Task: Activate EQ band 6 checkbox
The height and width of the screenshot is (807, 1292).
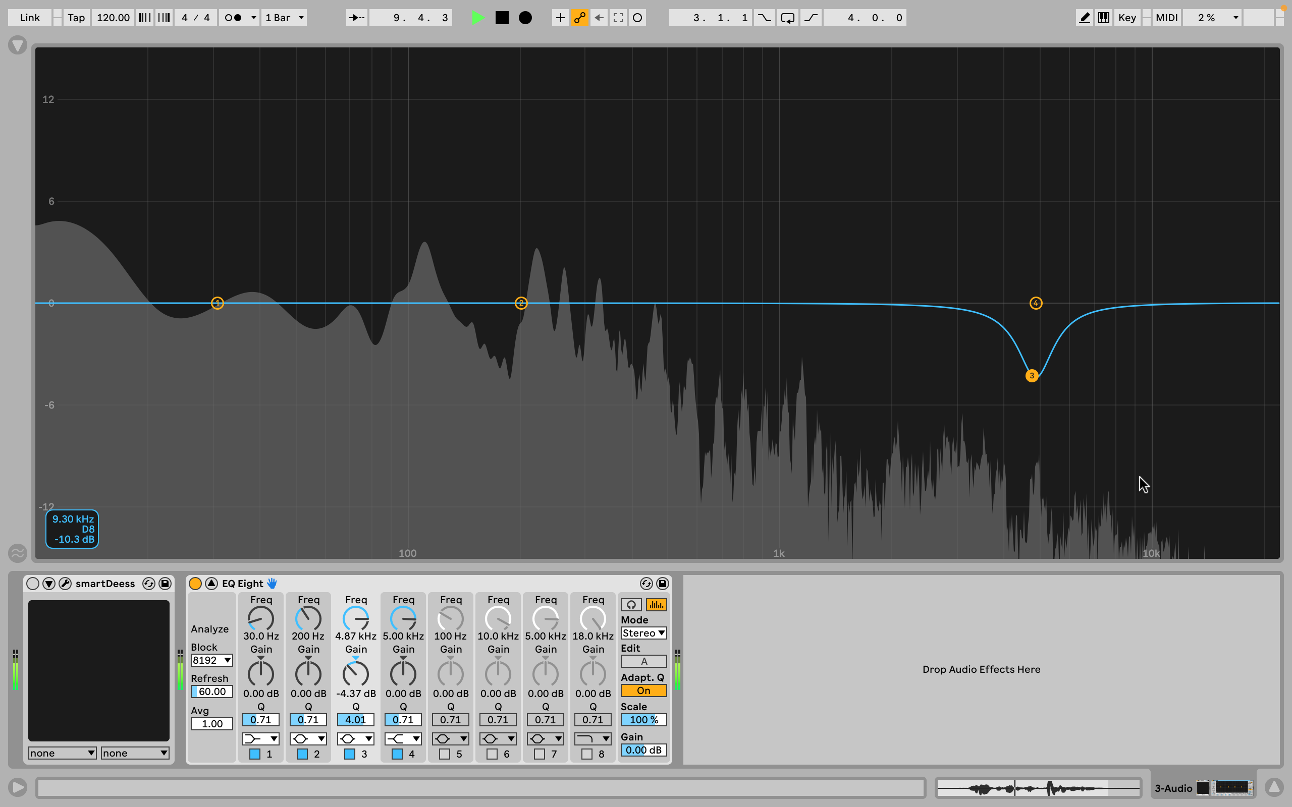Action: click(x=492, y=754)
